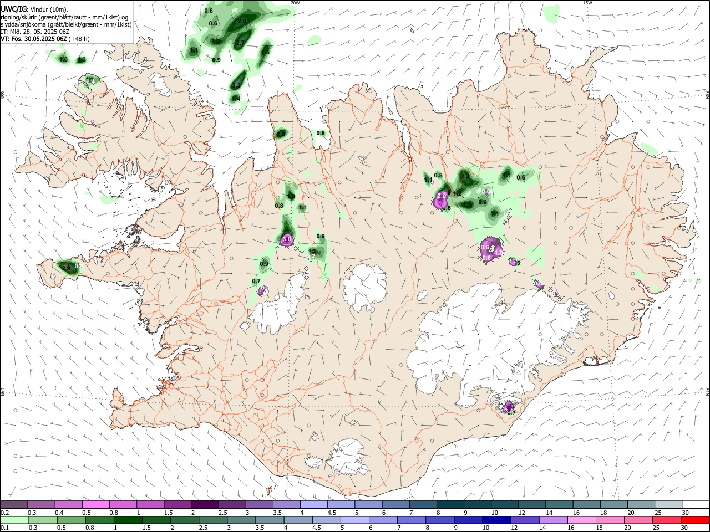Pick the light pink 16 rain-scale swatch

(x=581, y=520)
